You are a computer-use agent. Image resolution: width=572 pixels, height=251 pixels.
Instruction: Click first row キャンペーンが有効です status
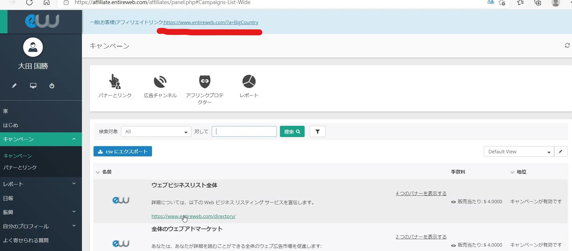tap(536, 202)
